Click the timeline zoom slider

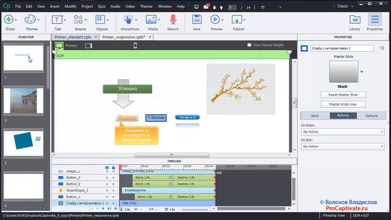click(196, 210)
